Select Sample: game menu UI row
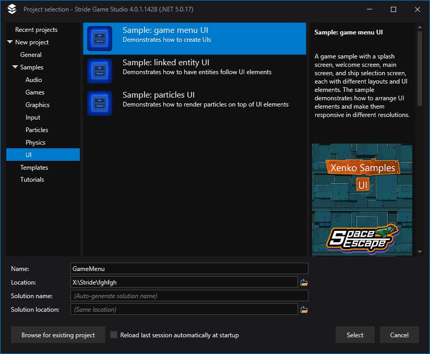The image size is (430, 354). coord(195,39)
